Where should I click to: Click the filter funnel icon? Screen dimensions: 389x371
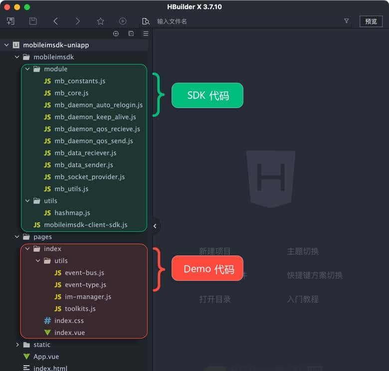pos(346,21)
